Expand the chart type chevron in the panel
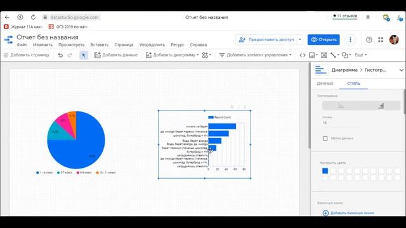 [401, 70]
